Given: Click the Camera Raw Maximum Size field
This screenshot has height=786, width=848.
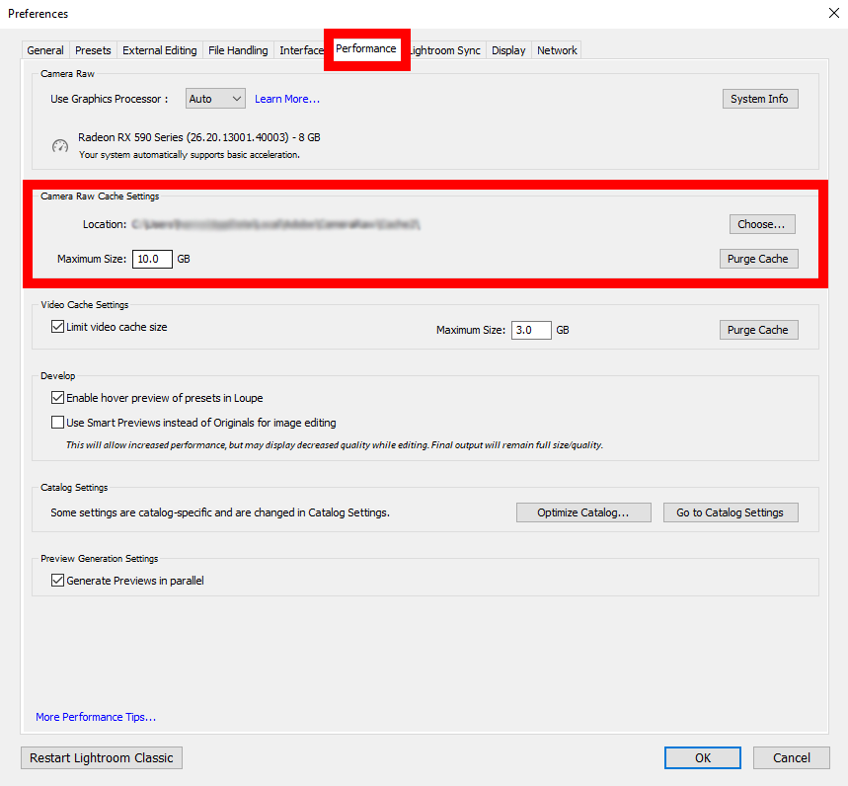Looking at the screenshot, I should click(152, 259).
